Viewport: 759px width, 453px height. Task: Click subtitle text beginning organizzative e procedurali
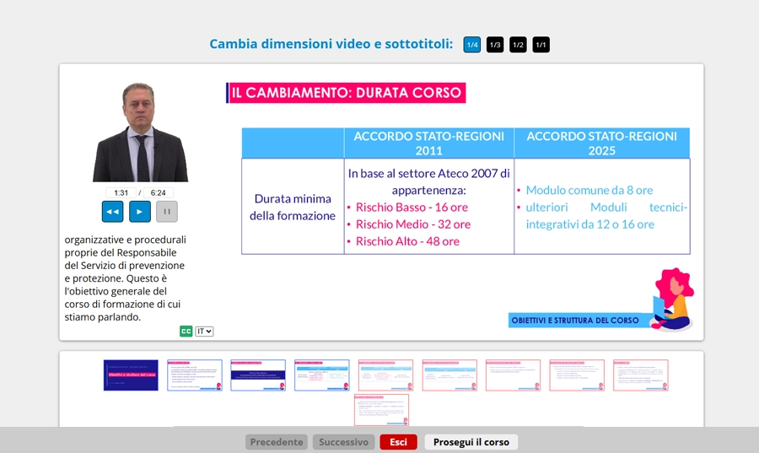126,278
